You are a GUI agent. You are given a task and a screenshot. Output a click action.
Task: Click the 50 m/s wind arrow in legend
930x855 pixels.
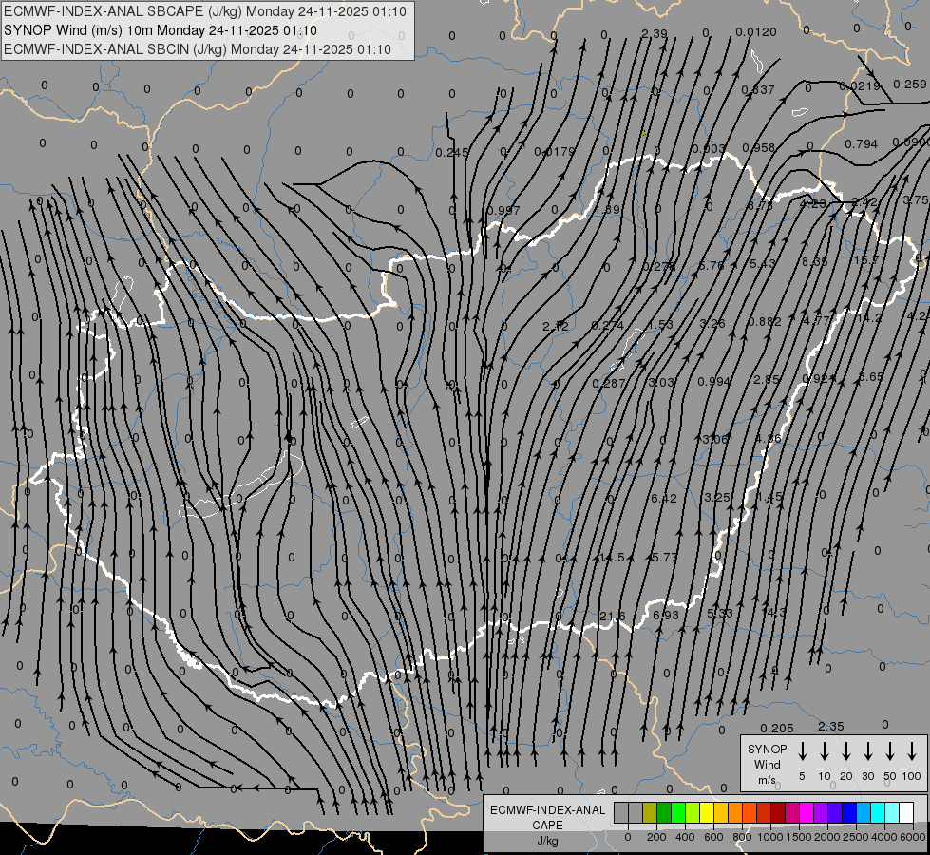890,751
